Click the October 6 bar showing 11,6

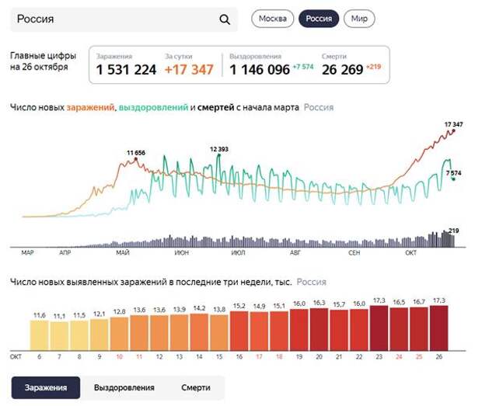tap(40, 335)
